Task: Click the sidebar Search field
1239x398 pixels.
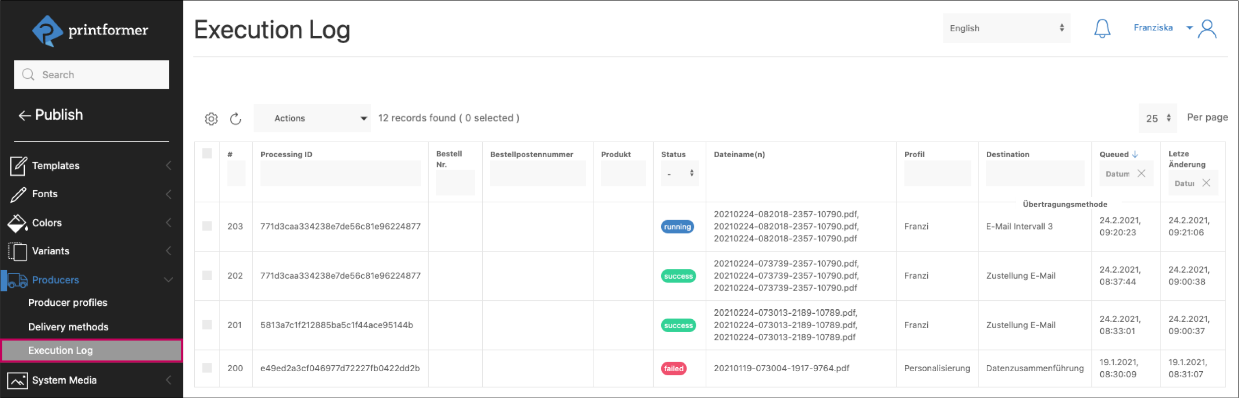Action: tap(92, 75)
